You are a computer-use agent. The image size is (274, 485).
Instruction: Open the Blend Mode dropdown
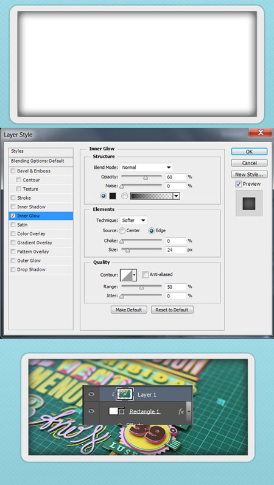(x=146, y=168)
